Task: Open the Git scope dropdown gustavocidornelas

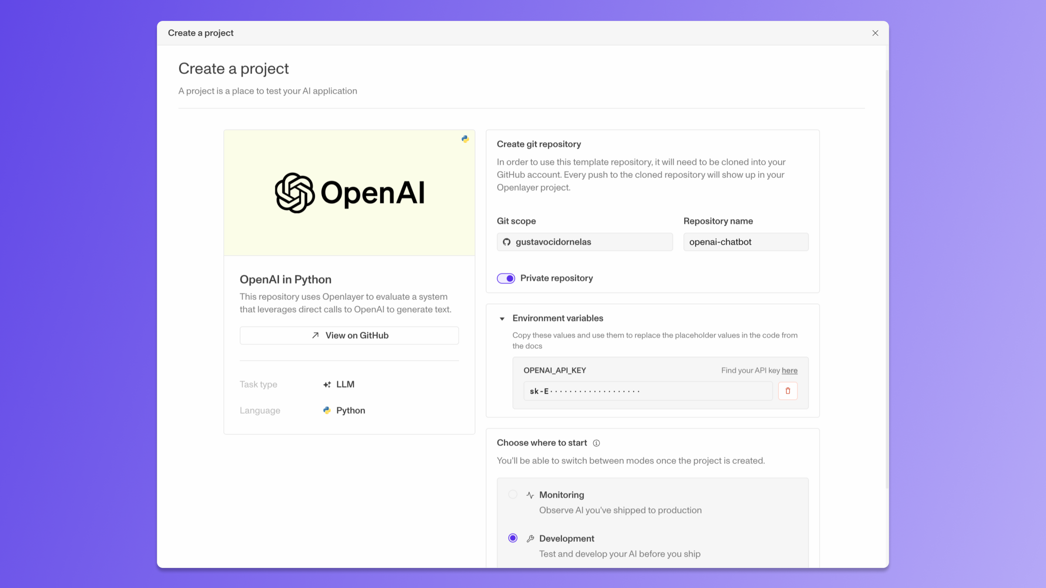Action: pos(584,242)
